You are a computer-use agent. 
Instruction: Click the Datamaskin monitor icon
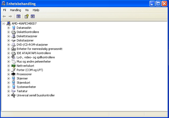(13, 28)
